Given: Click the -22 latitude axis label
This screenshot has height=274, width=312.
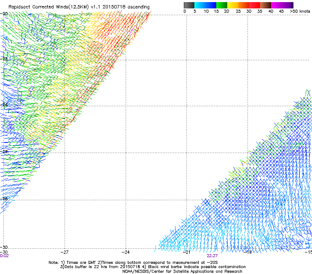Looking at the screenshot, I should click(x=4, y=59).
